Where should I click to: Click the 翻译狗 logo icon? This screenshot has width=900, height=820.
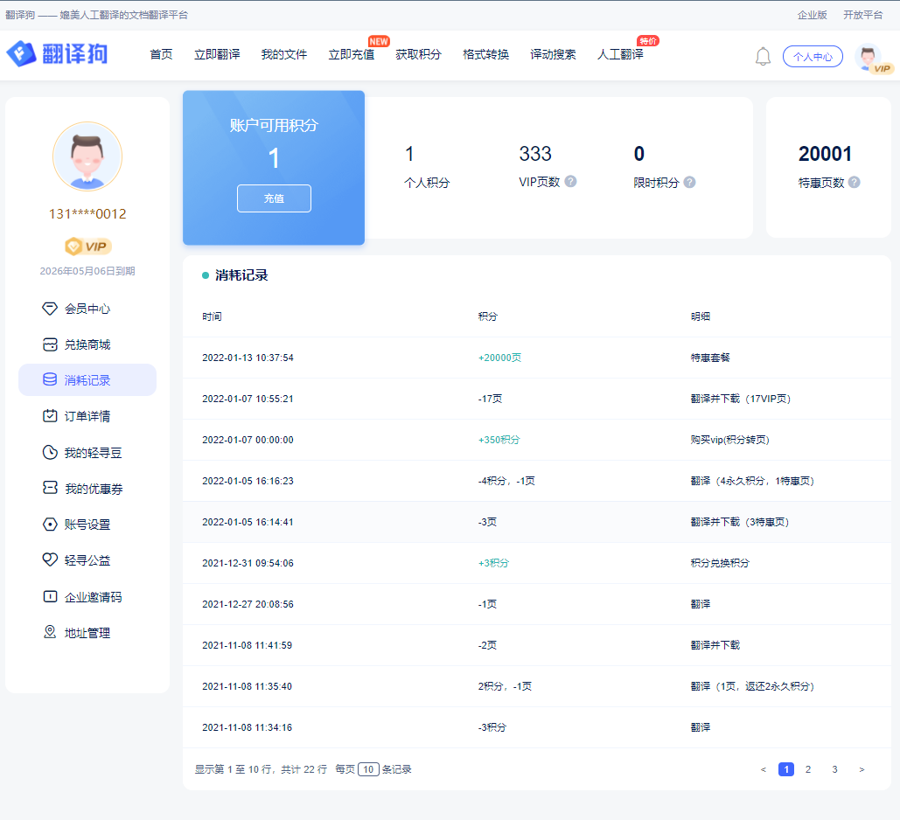pos(21,54)
